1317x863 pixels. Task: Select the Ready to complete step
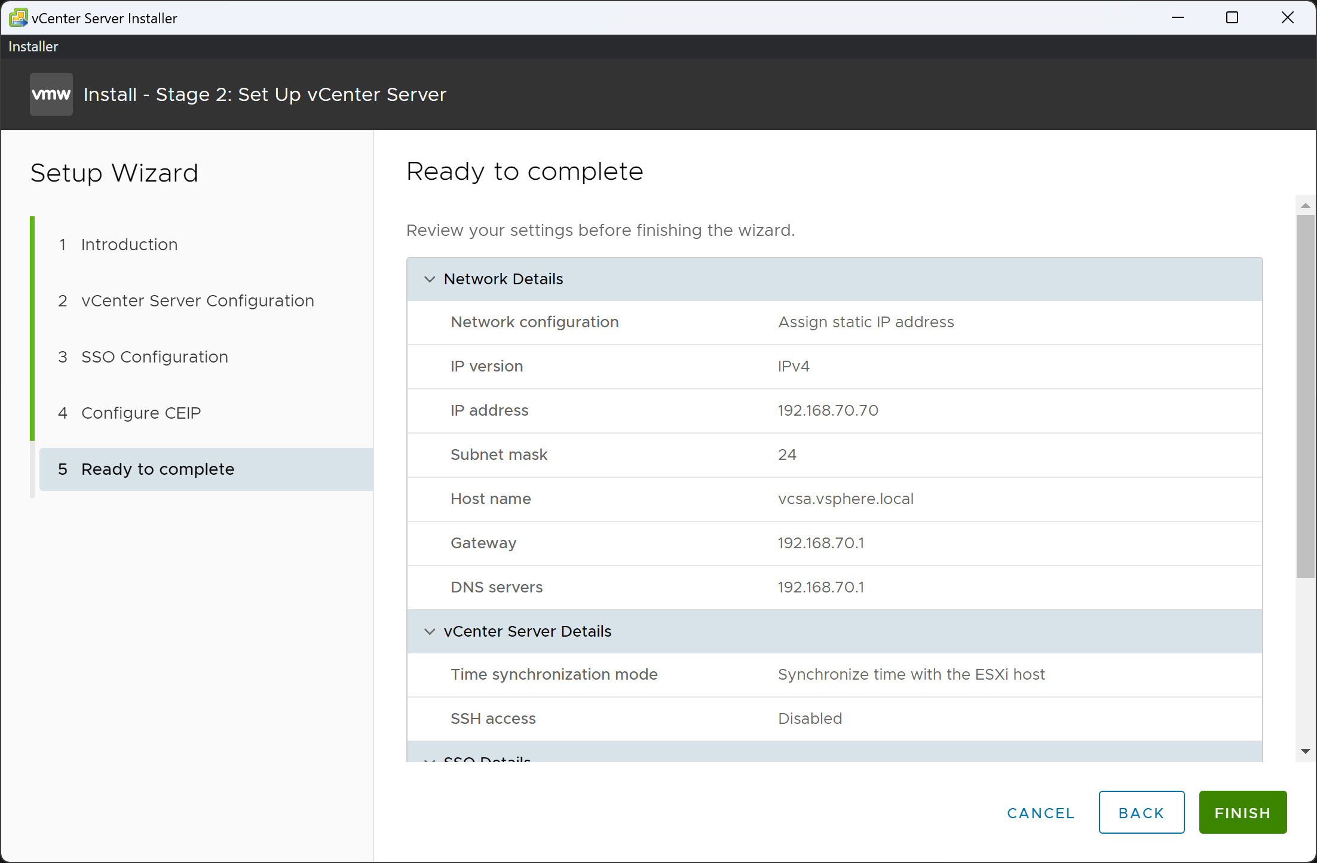tap(157, 469)
